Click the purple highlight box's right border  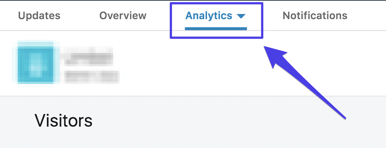(262, 20)
